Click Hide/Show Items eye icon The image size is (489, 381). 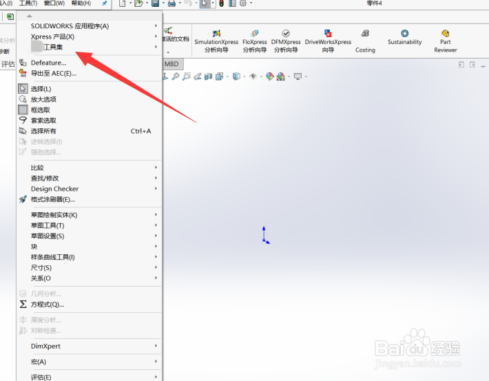click(253, 76)
